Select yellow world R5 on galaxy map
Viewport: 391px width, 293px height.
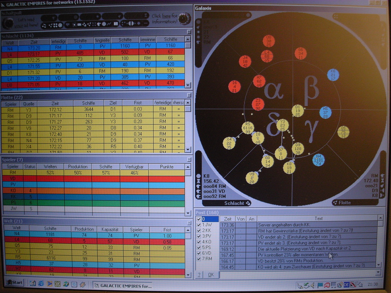pyautogui.click(x=247, y=128)
